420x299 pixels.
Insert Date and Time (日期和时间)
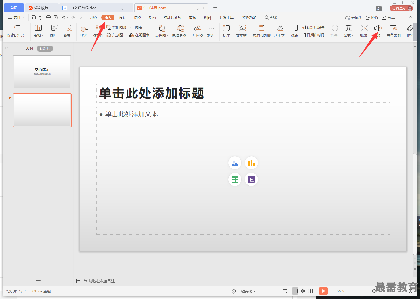(313, 35)
